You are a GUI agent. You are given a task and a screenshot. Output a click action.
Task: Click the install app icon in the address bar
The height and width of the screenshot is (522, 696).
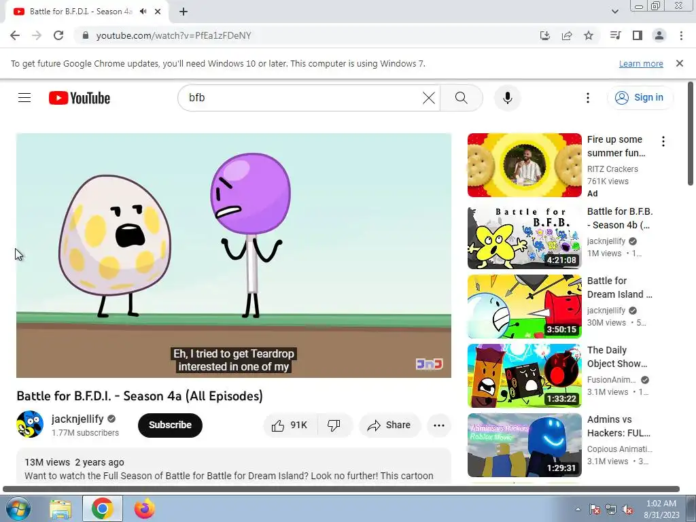545,35
